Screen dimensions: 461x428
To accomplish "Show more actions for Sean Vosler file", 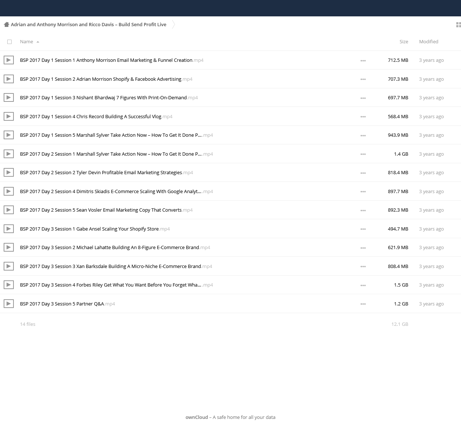I will click(363, 211).
